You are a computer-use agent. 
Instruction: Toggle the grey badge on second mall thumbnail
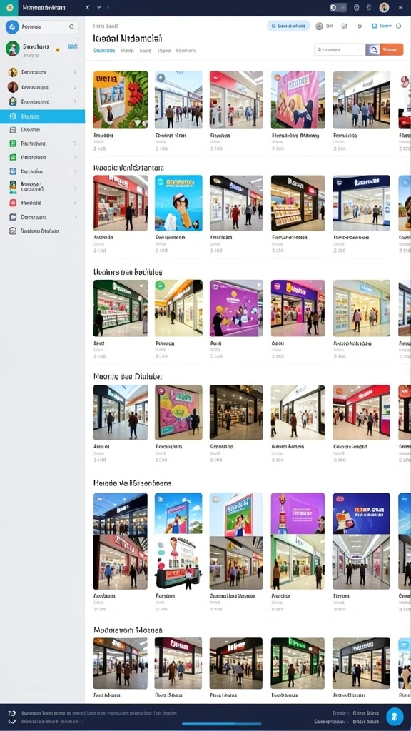pos(161,78)
